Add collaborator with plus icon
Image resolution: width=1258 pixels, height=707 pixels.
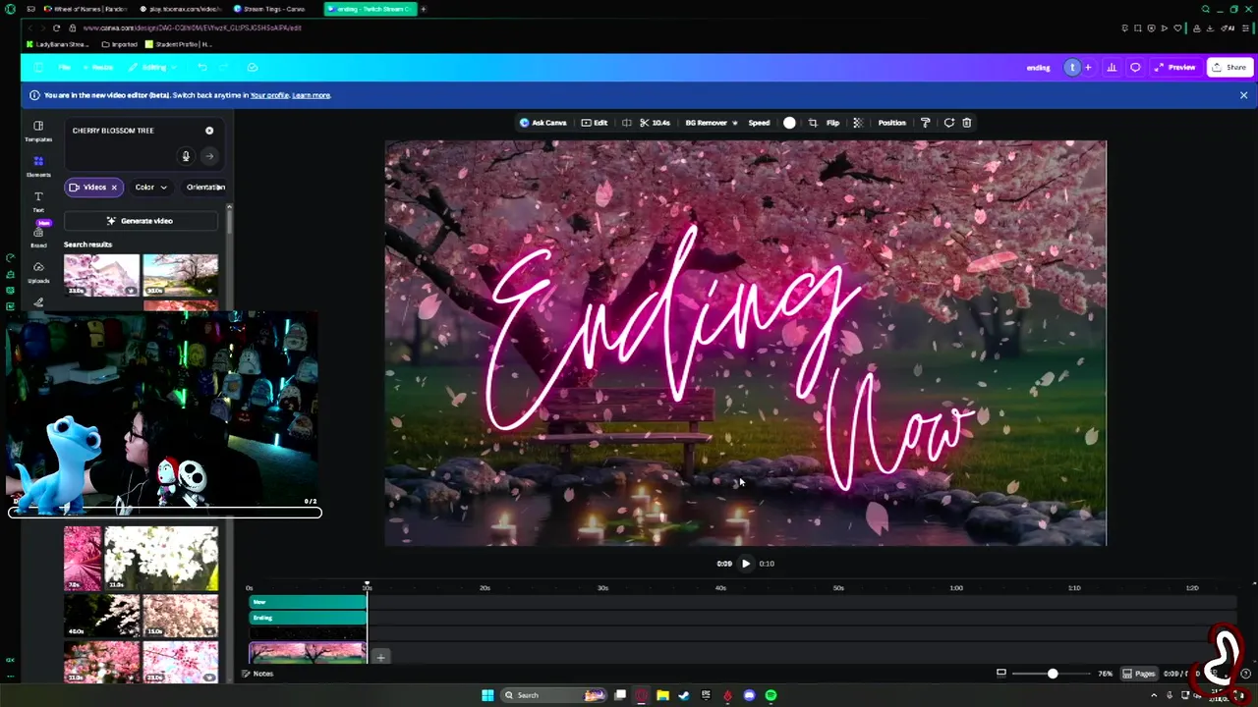[1088, 68]
